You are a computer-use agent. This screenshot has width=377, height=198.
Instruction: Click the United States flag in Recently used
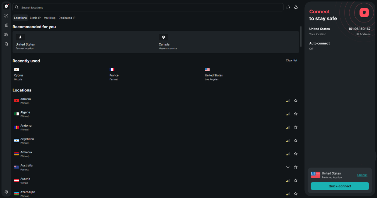tap(207, 69)
